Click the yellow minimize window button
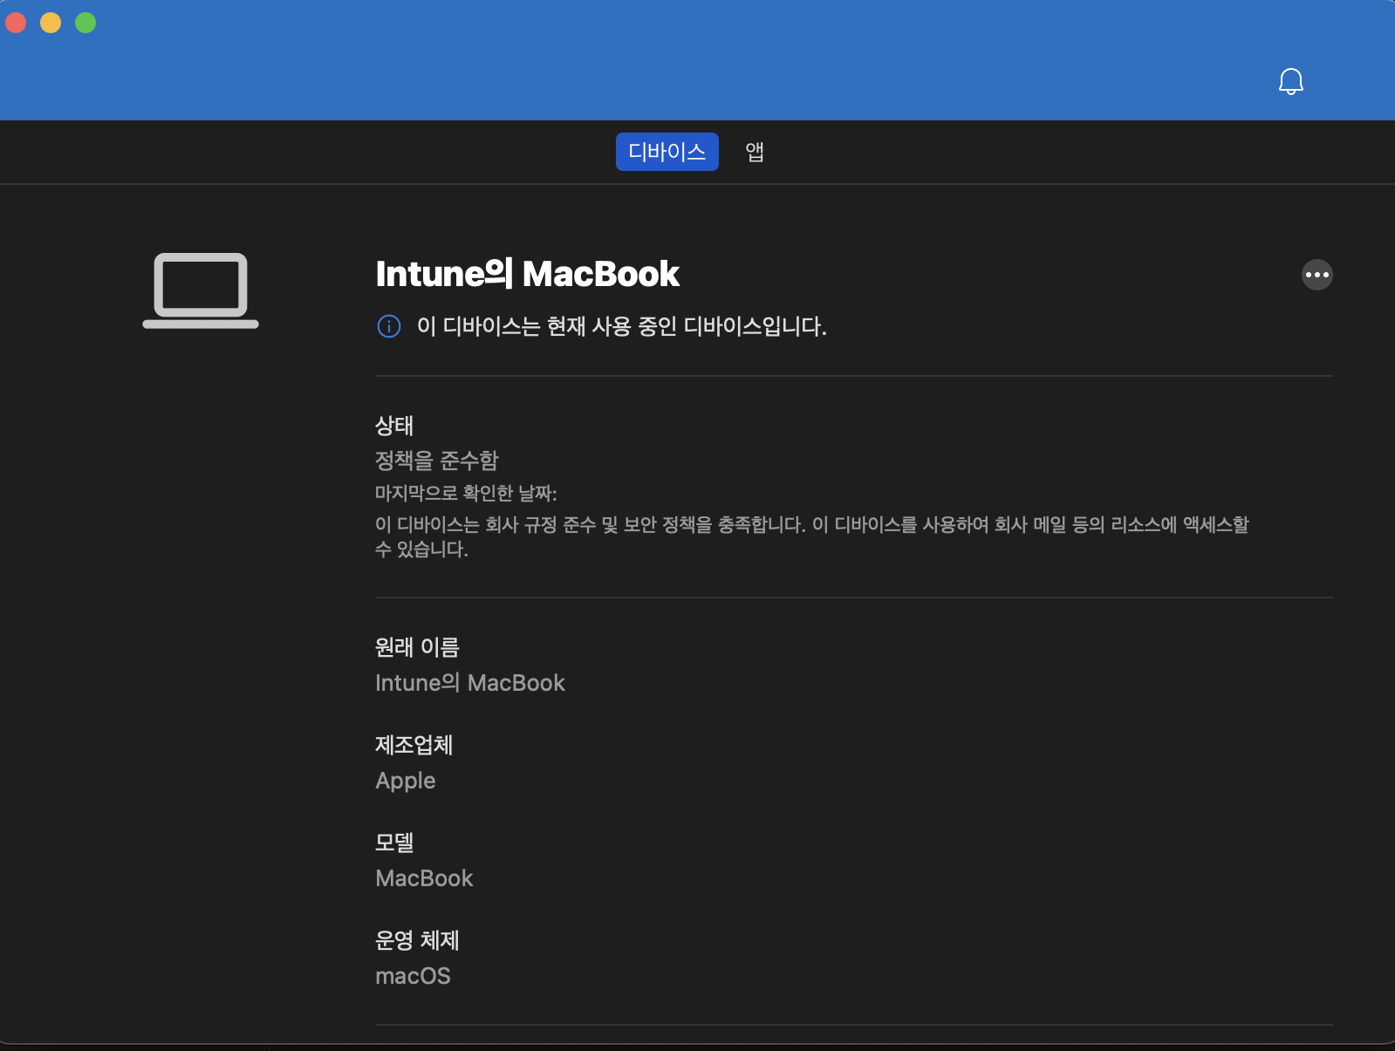This screenshot has height=1051, width=1395. (x=51, y=23)
